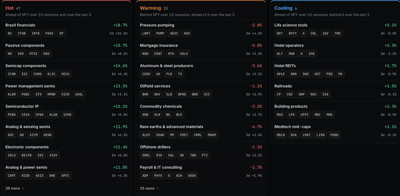Select the ESNT ticker chip
400x196 pixels.
click(158, 54)
